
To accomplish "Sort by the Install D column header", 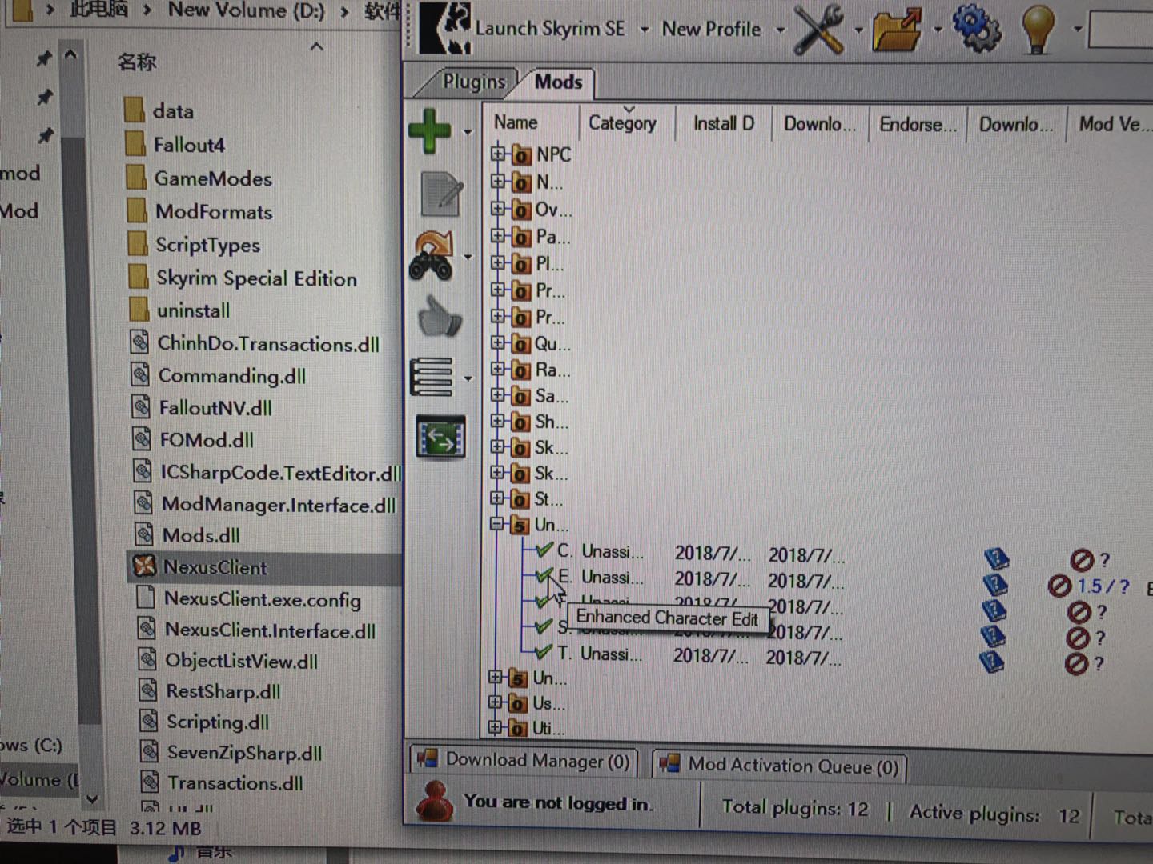I will tap(724, 123).
